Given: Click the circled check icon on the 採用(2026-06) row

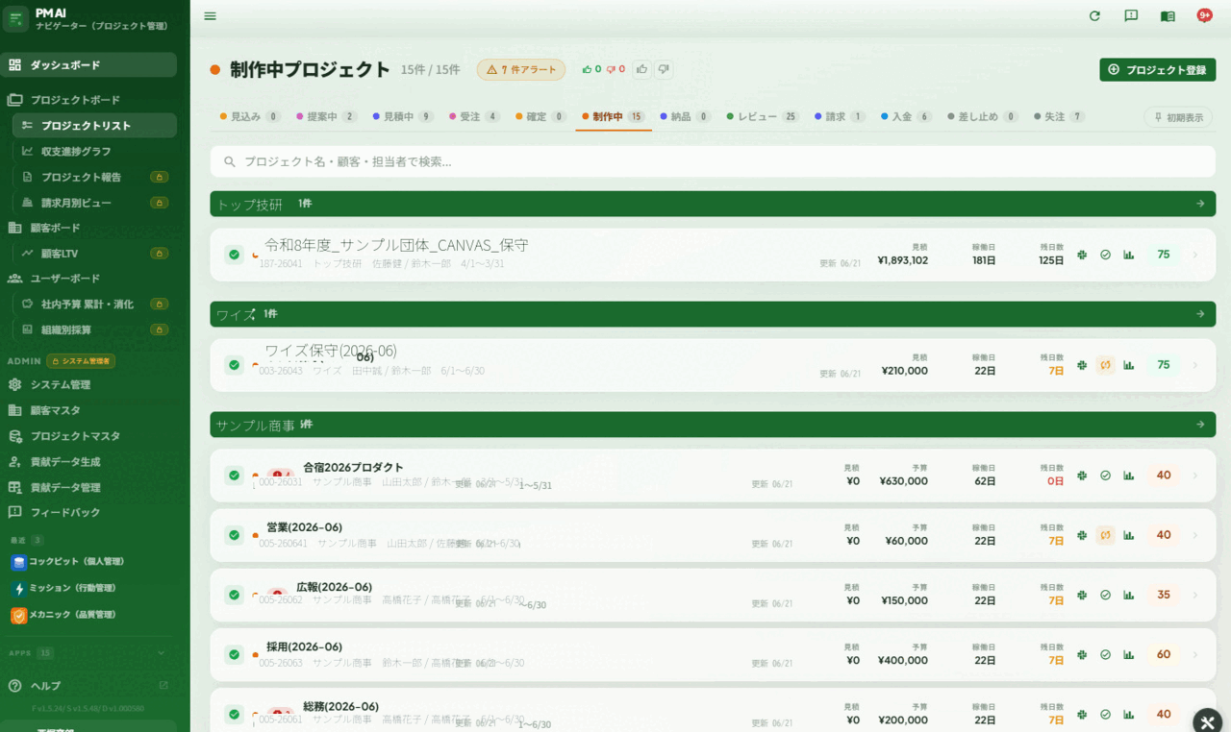Looking at the screenshot, I should 1105,654.
